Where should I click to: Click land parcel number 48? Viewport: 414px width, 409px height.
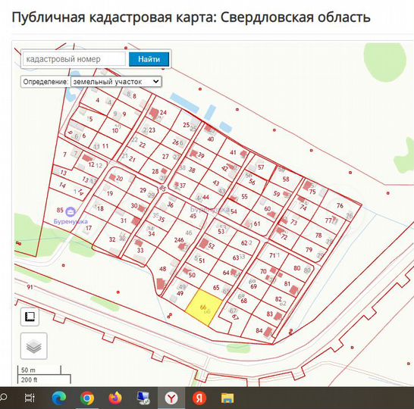click(162, 269)
